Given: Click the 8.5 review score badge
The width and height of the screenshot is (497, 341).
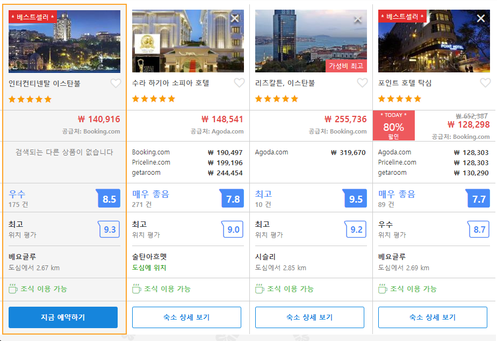Looking at the screenshot, I should 109,198.
